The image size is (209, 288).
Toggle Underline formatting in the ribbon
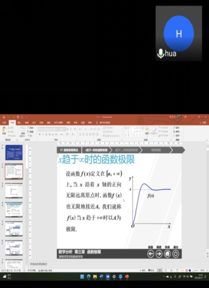coord(46,135)
